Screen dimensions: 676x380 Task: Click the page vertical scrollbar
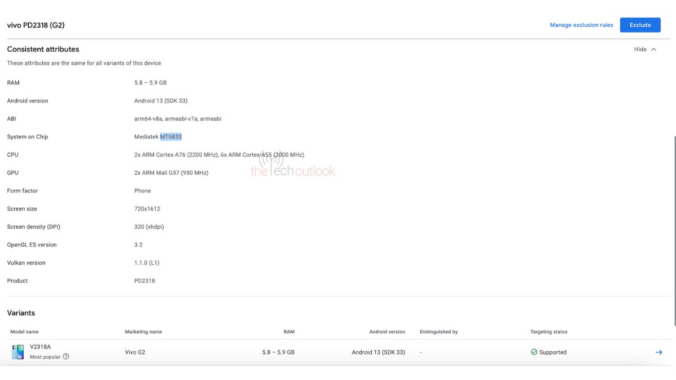click(x=674, y=230)
